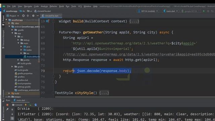Viewport: 215px width, 121px height.
Task: Click the Flutter Hot Restart green icon
Action: (x=30, y=105)
